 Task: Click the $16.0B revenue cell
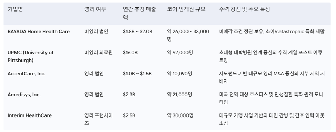coord(130,53)
